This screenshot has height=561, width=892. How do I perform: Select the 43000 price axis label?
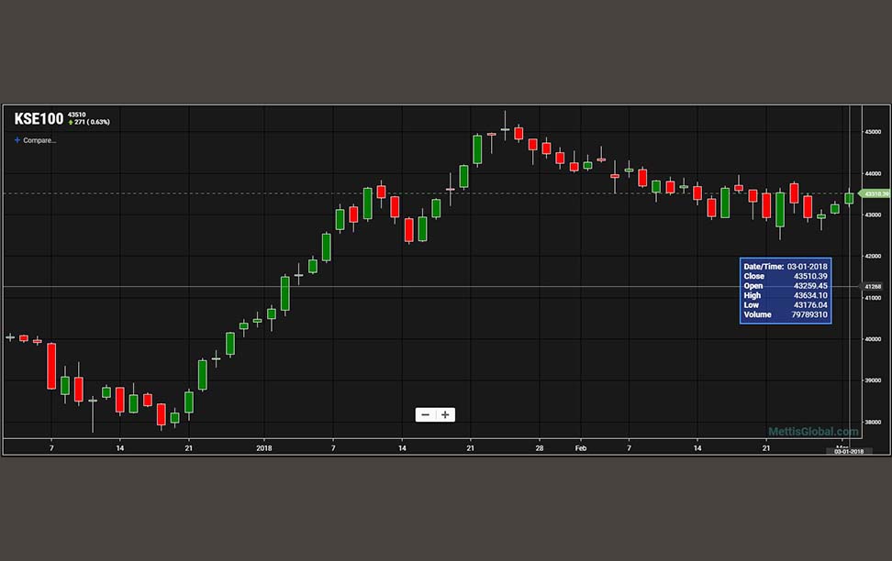click(873, 214)
